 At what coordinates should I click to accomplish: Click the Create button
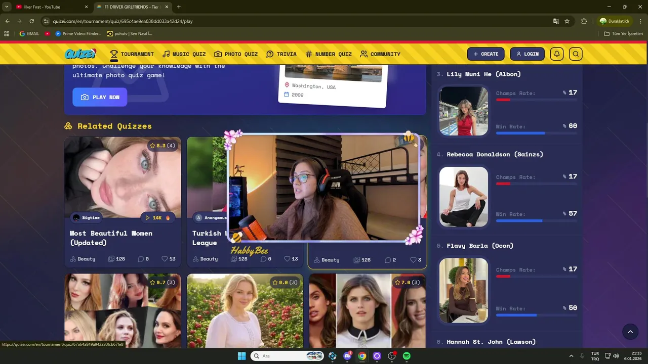(x=485, y=54)
